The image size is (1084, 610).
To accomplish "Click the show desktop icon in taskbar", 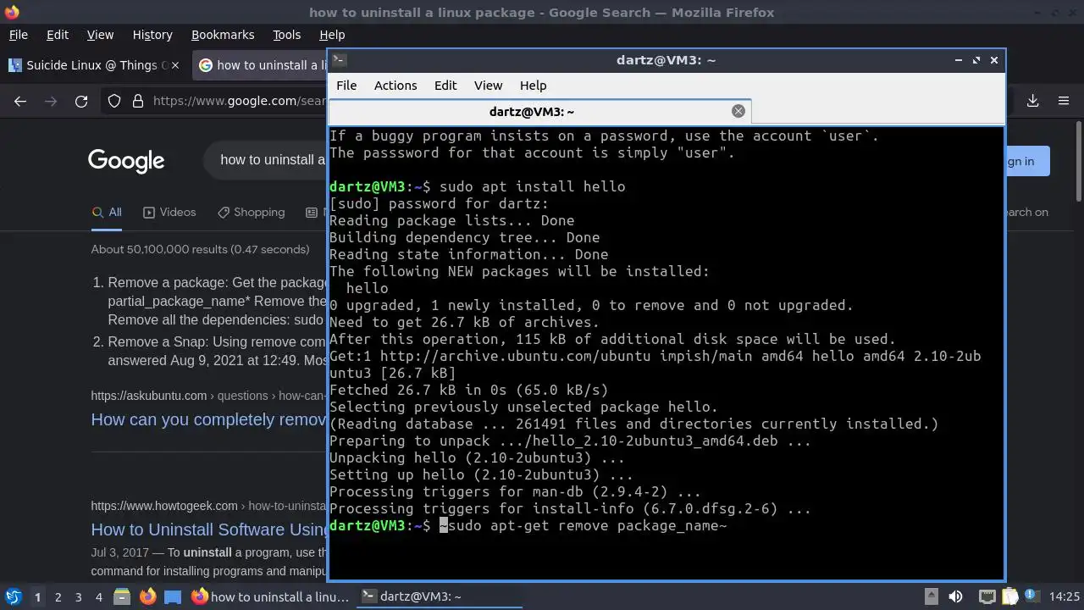I will 173,596.
